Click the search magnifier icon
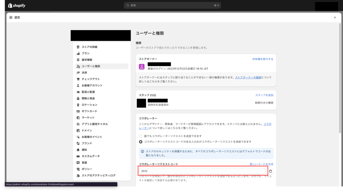The height and width of the screenshot is (192, 343). 128,5
